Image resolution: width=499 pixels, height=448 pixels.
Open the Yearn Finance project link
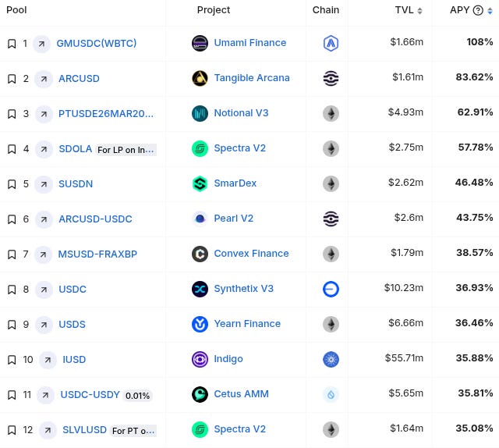point(247,324)
